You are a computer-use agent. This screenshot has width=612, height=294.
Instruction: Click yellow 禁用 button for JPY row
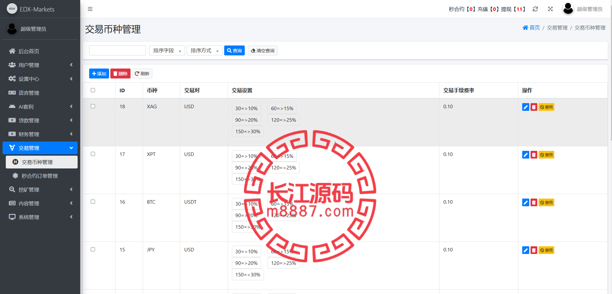pyautogui.click(x=547, y=250)
